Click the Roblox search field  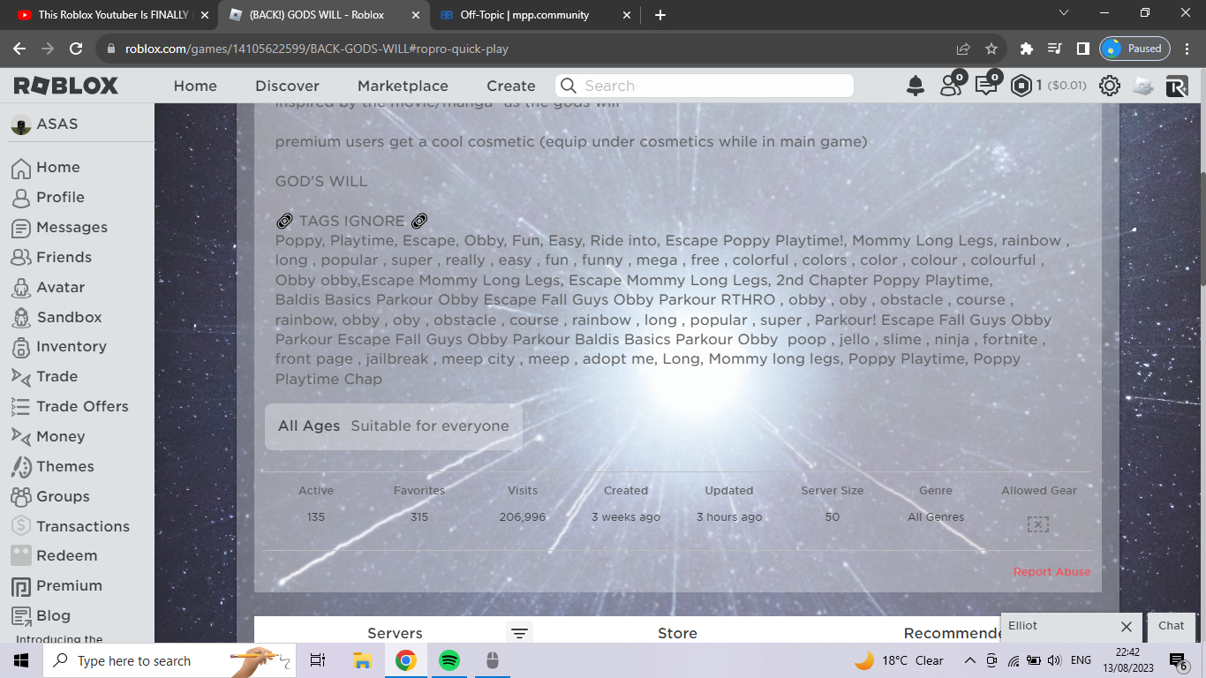click(x=704, y=86)
